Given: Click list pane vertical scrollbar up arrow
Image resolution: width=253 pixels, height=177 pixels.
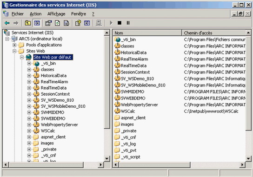Looking at the screenshot, I should (x=248, y=33).
